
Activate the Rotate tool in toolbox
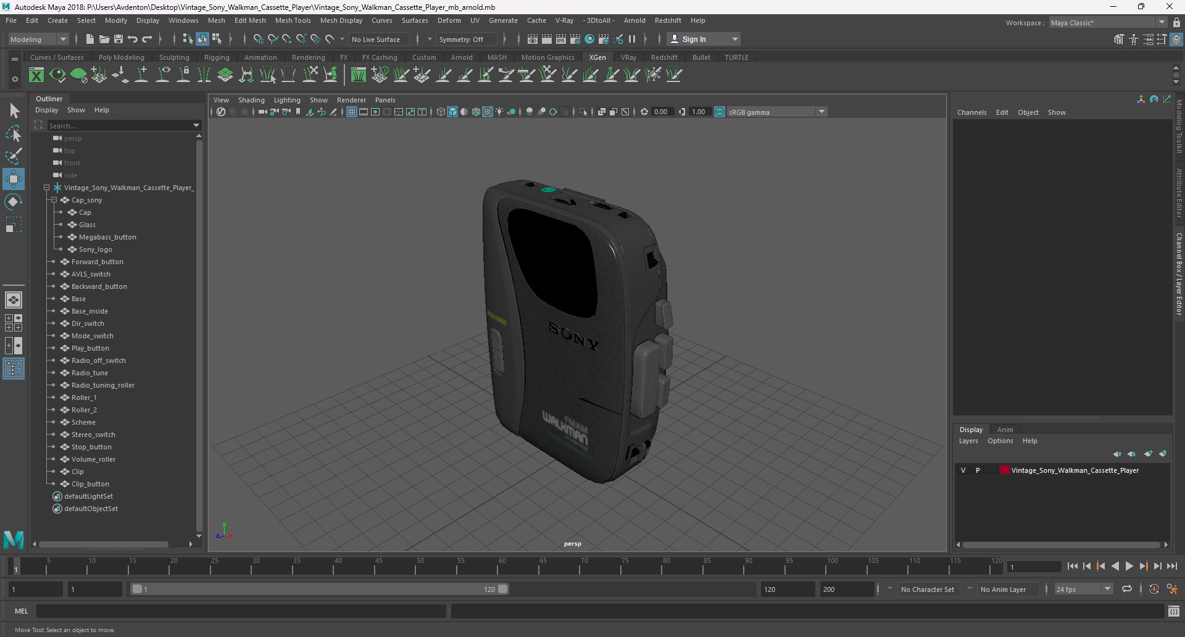pyautogui.click(x=14, y=202)
